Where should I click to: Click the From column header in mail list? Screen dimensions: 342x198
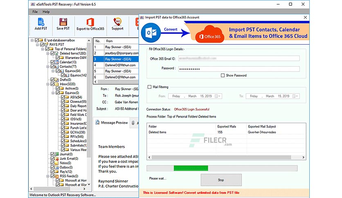click(121, 41)
